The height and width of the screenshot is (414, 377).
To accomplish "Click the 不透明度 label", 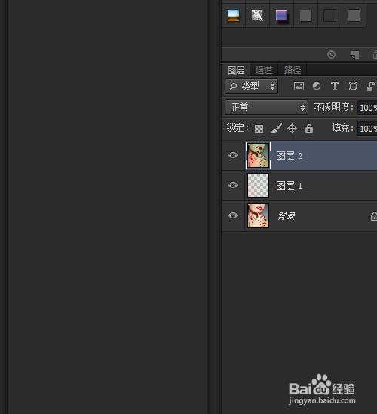I will click(x=333, y=107).
